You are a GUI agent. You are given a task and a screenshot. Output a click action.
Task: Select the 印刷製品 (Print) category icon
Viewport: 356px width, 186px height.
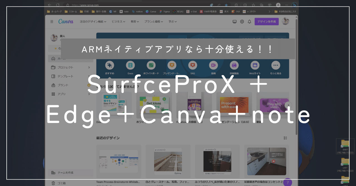point(234,66)
